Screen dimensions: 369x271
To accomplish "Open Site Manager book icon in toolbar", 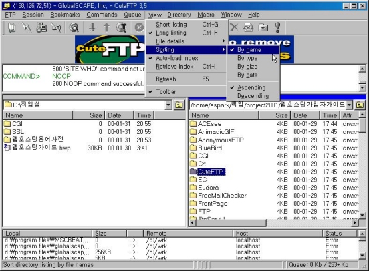I will [x=12, y=27].
